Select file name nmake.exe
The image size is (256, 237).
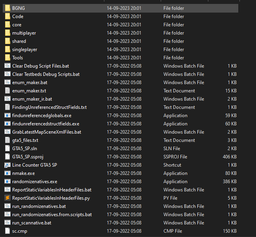tap(24, 173)
